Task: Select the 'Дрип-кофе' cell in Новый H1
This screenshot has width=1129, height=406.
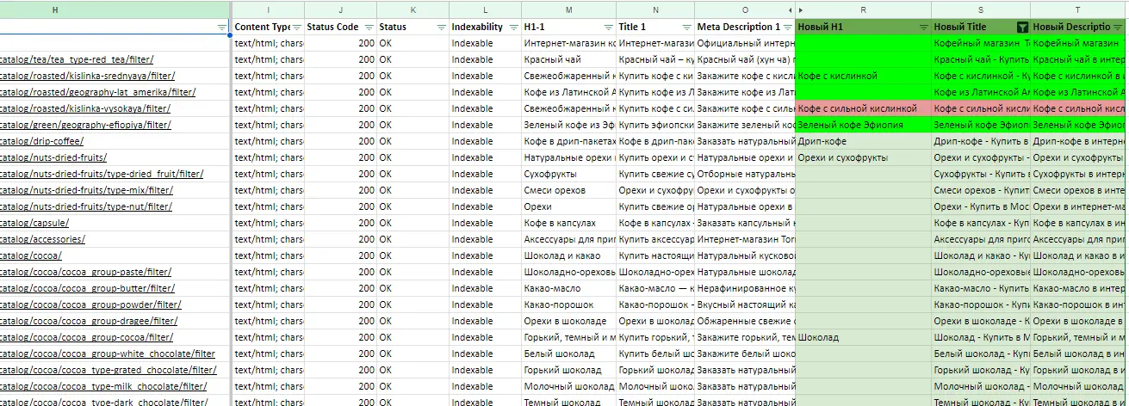Action: coord(863,141)
